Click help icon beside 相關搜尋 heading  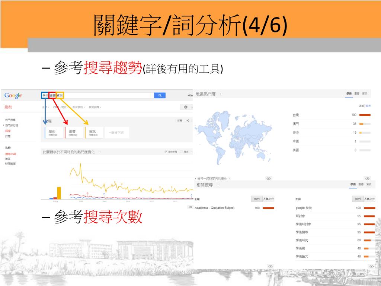pos(218,185)
